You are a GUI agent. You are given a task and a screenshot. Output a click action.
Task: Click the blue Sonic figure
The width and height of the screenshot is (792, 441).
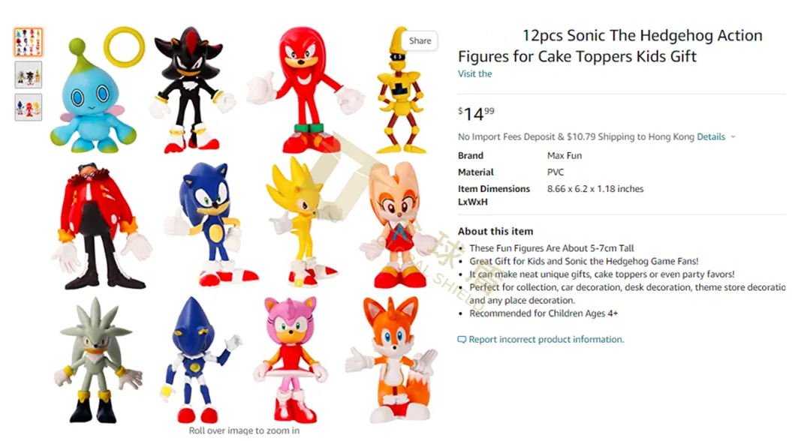(x=212, y=223)
